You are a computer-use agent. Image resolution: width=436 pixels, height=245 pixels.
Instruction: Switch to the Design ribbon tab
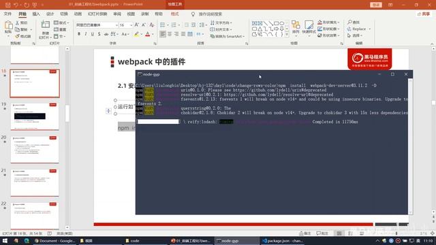coord(50,14)
